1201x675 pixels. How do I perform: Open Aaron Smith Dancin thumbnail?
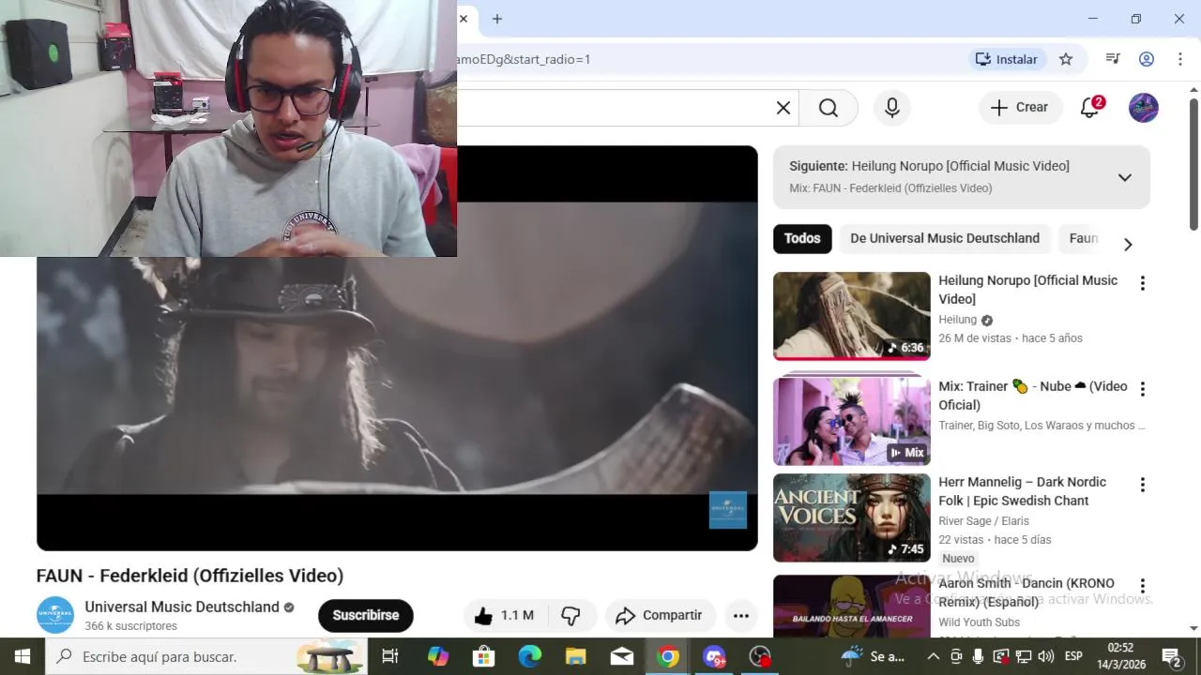852,606
